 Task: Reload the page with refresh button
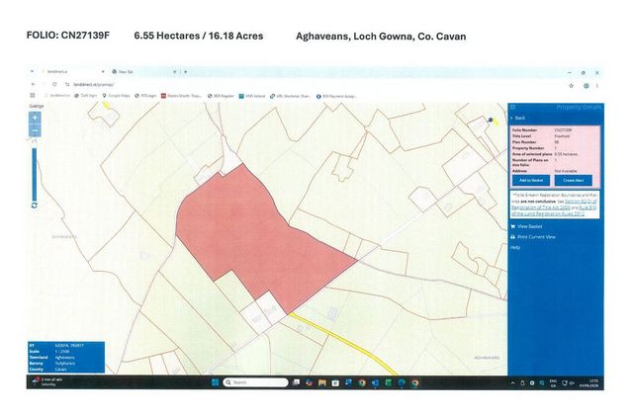[54, 84]
